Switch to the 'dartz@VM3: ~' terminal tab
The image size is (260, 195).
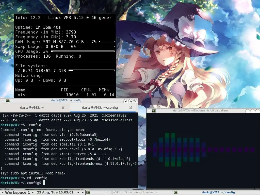[x=32, y=108]
